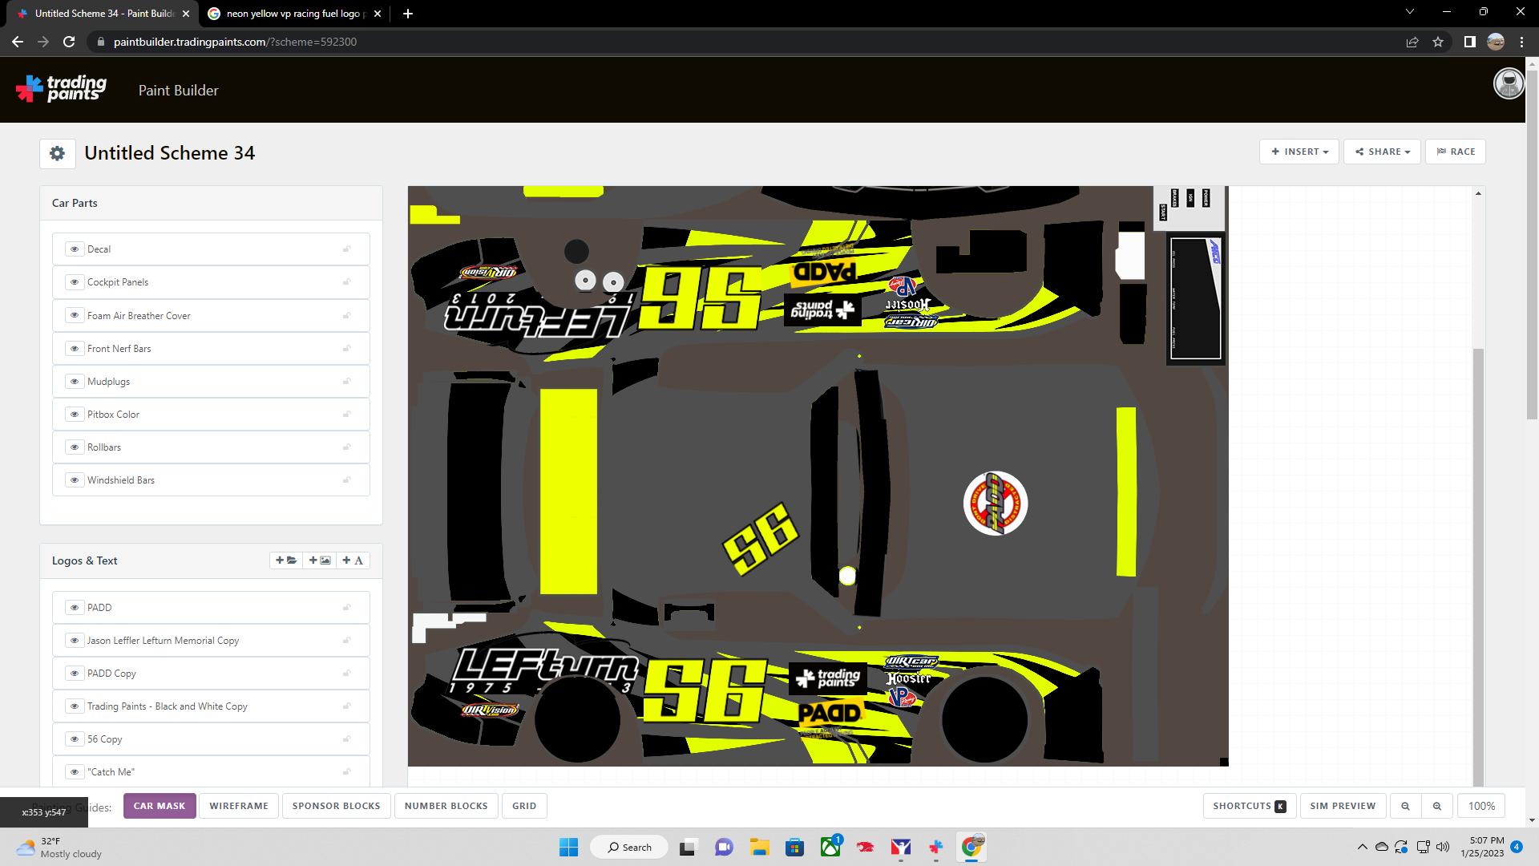Viewport: 1539px width, 866px height.
Task: Click add image upload icon
Action: [x=320, y=560]
